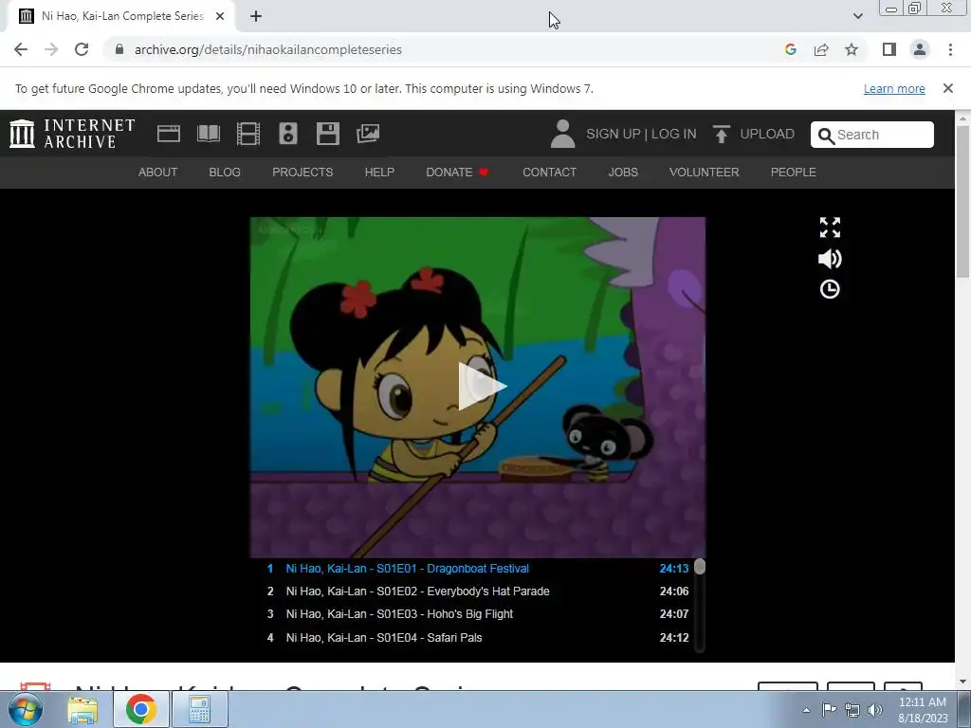The image size is (971, 728).
Task: Open the VOLUNTEER menu item
Action: 705,173
